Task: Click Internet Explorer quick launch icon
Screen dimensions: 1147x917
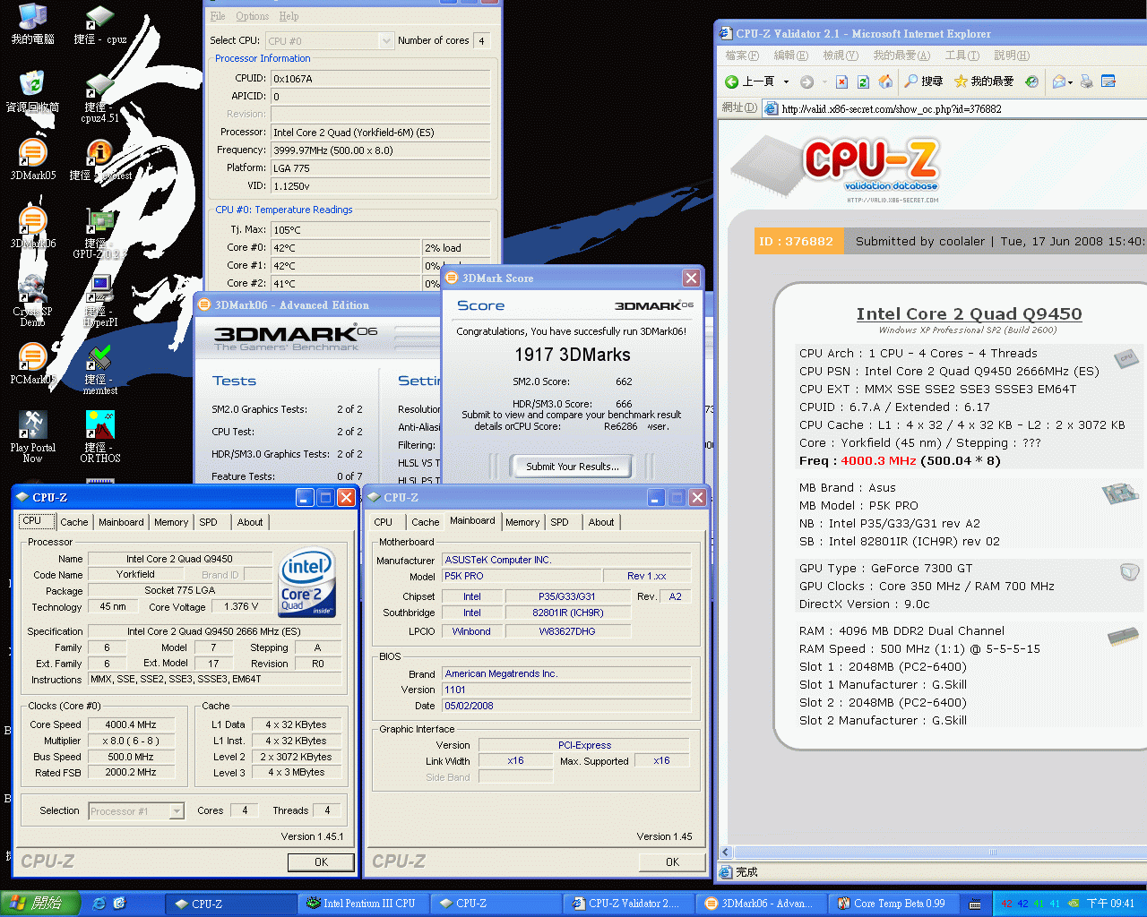Action: pos(99,904)
